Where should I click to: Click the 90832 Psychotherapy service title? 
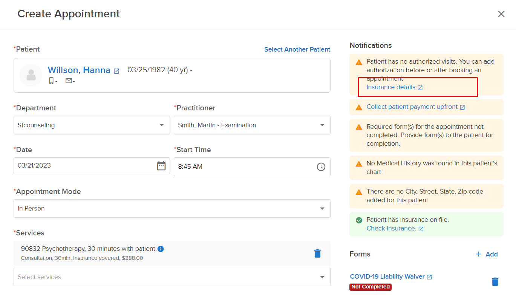coord(88,249)
